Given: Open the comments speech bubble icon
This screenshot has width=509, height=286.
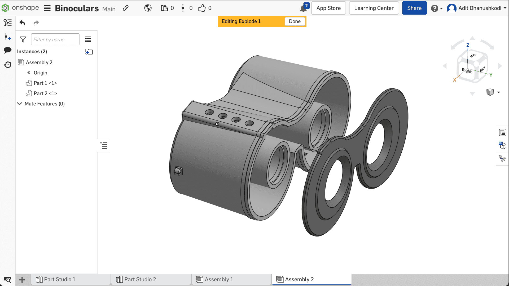Looking at the screenshot, I should [7, 50].
